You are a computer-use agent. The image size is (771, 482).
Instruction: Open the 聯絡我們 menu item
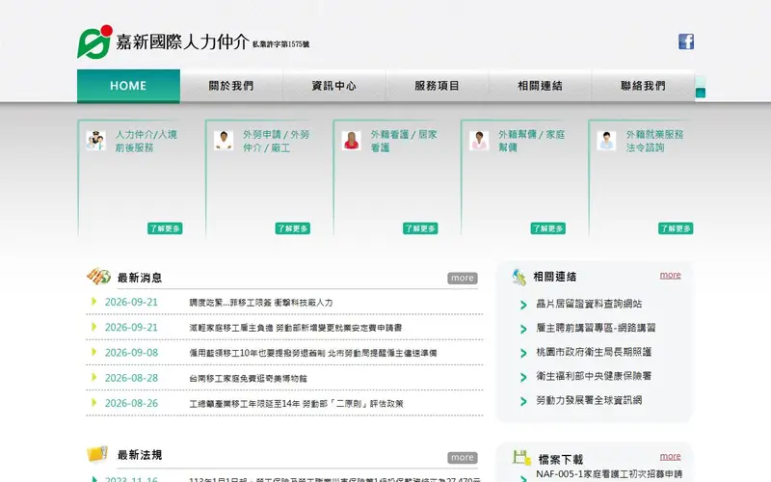click(x=643, y=86)
